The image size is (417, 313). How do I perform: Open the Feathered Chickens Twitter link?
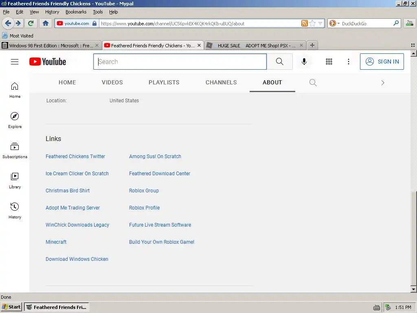point(75,156)
